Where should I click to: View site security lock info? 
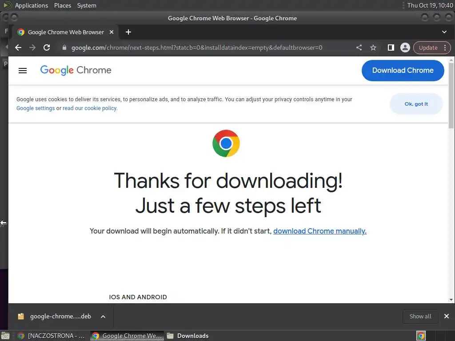[x=64, y=48]
